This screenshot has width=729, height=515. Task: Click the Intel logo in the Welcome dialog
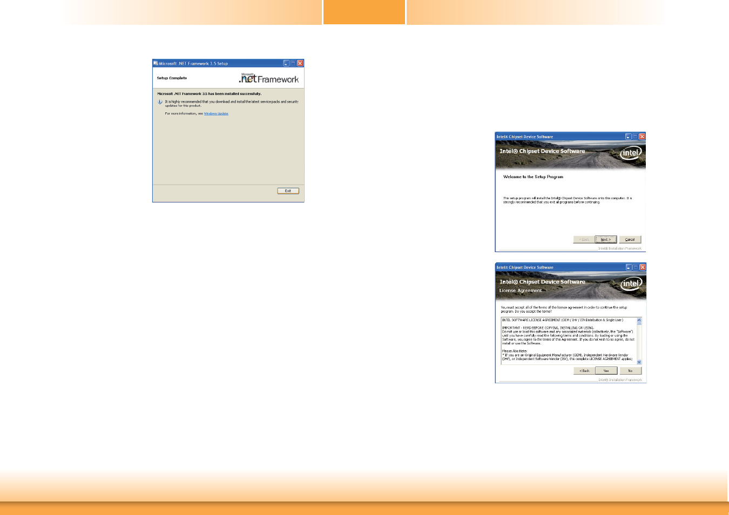click(x=631, y=153)
